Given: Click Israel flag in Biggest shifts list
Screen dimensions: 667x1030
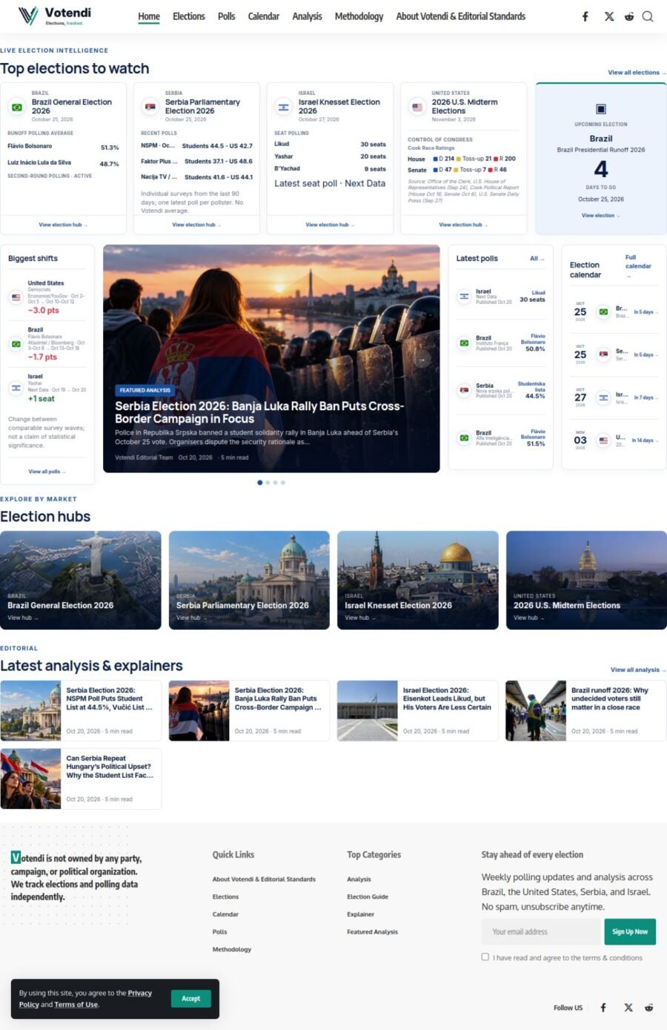Looking at the screenshot, I should [x=16, y=388].
